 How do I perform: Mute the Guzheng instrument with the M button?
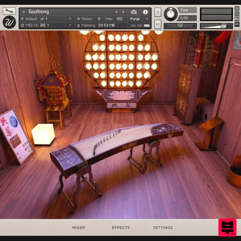pyautogui.click(x=157, y=24)
